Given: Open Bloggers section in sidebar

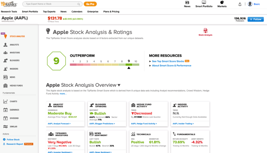Looking at the screenshot, I should 15,61.
